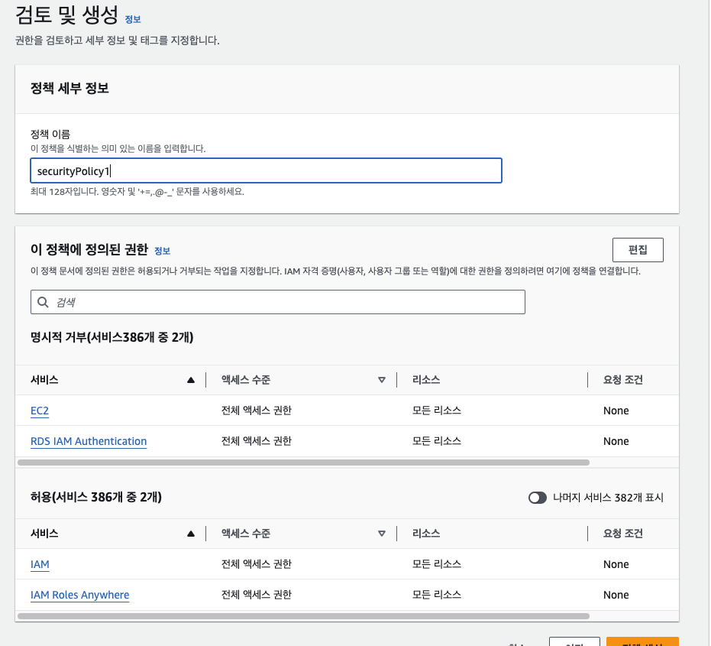
Task: Open the EC2 service link
Action: [x=40, y=411]
